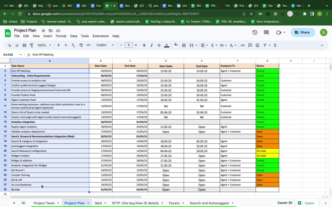This screenshot has height=207, width=332.
Task: Decrease font size minus button
Action: [121, 45]
